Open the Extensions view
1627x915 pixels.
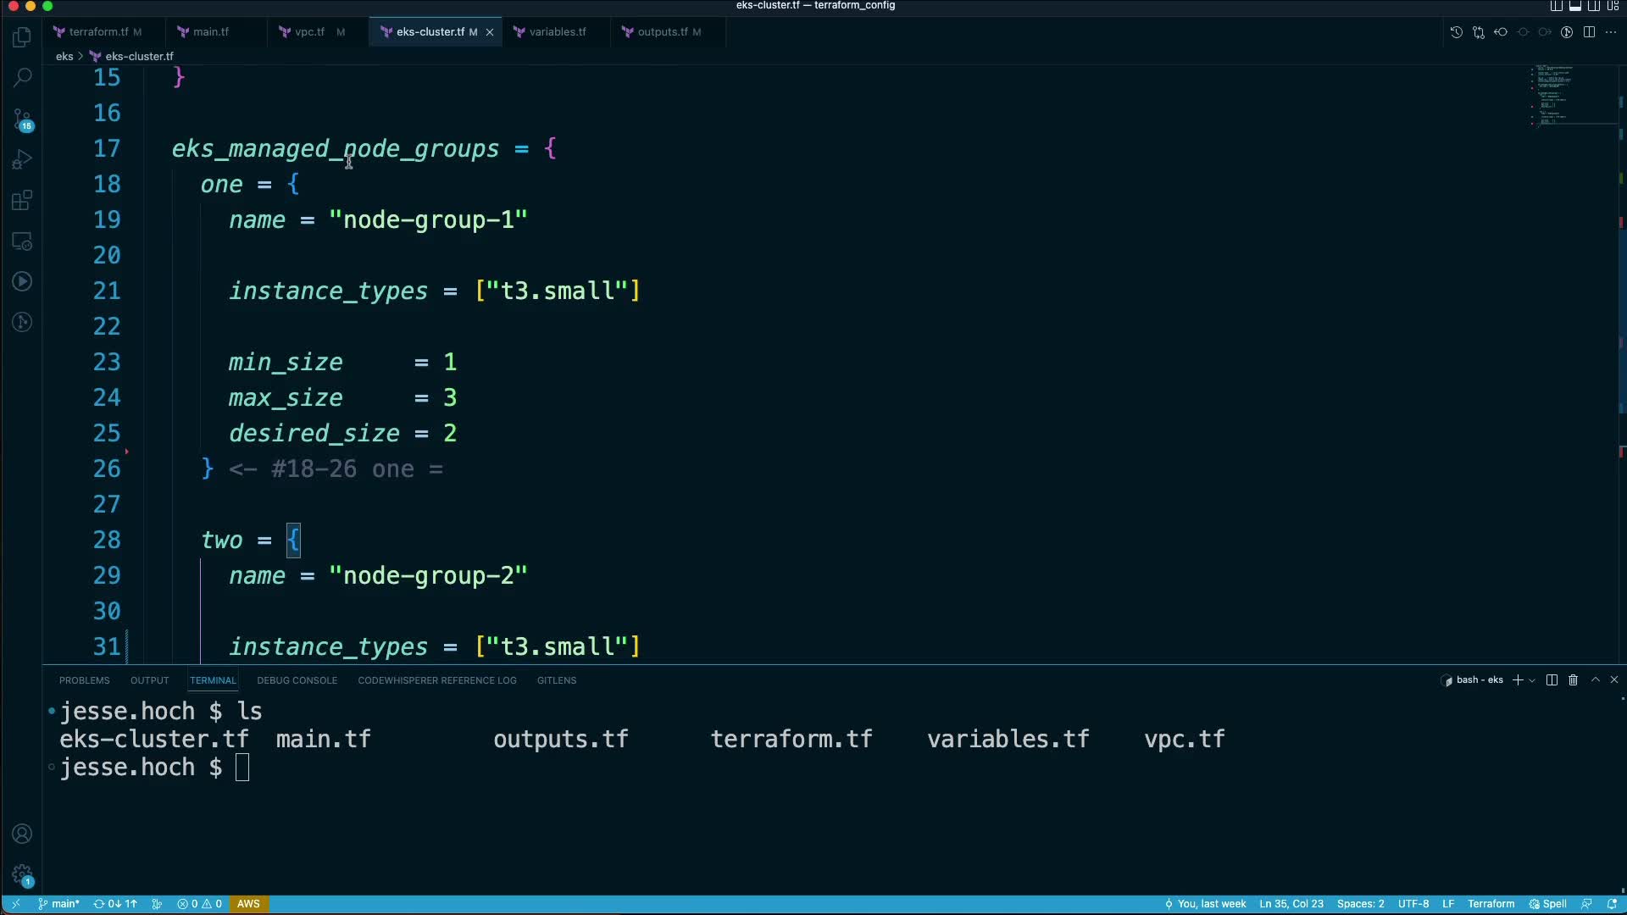point(22,201)
